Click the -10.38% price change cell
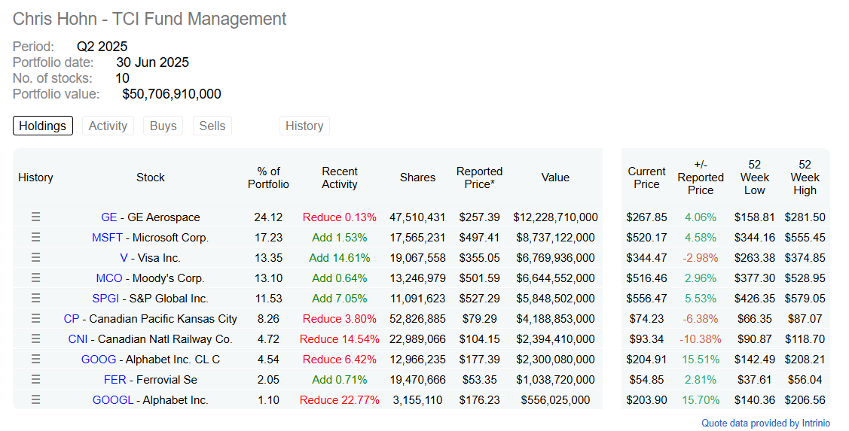The height and width of the screenshot is (431, 849). tap(701, 339)
